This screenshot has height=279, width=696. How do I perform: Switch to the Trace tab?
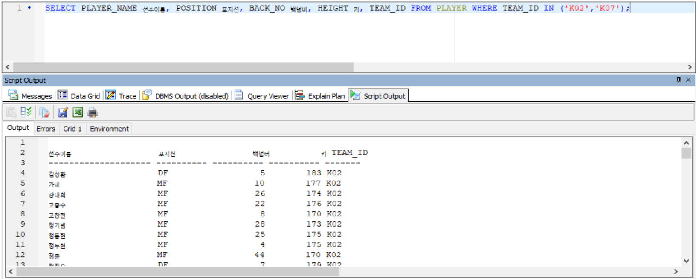pyautogui.click(x=121, y=96)
